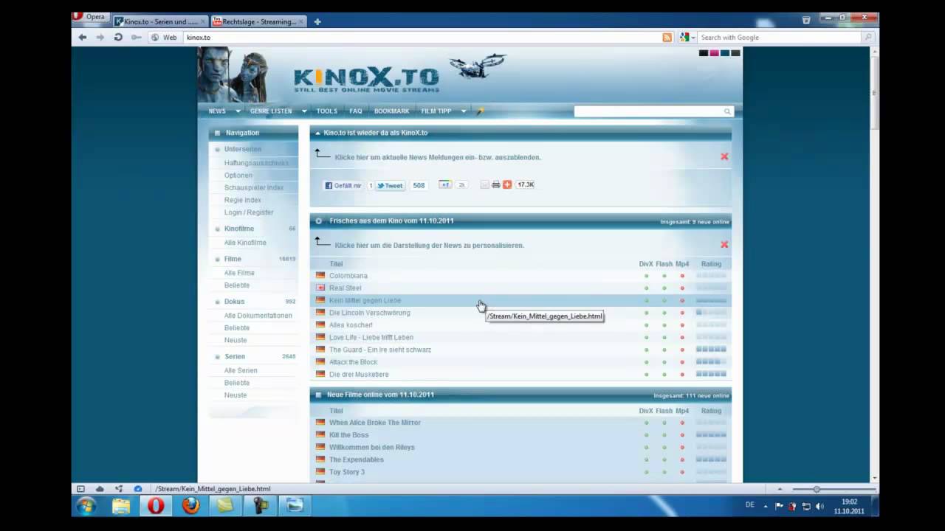Open the FAQ menu item

pyautogui.click(x=356, y=111)
